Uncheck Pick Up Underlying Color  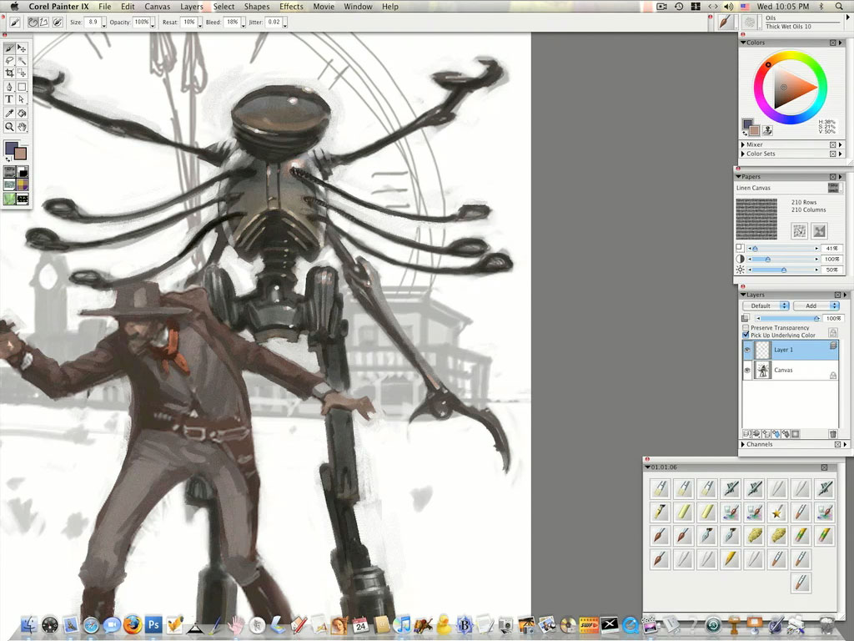746,336
